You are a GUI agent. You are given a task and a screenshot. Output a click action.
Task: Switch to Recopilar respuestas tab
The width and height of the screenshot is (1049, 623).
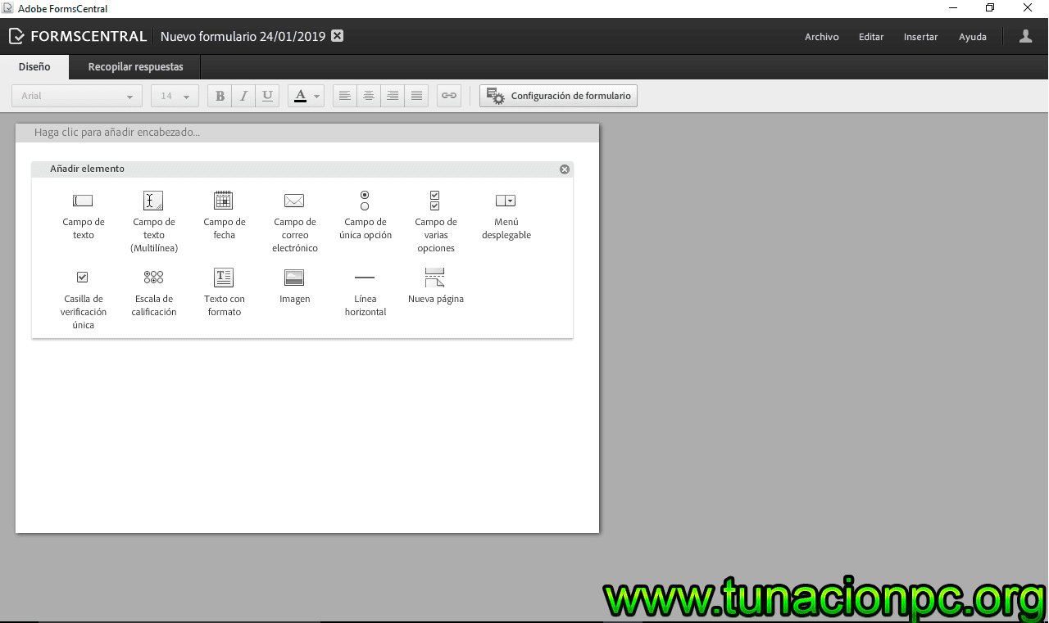[135, 67]
